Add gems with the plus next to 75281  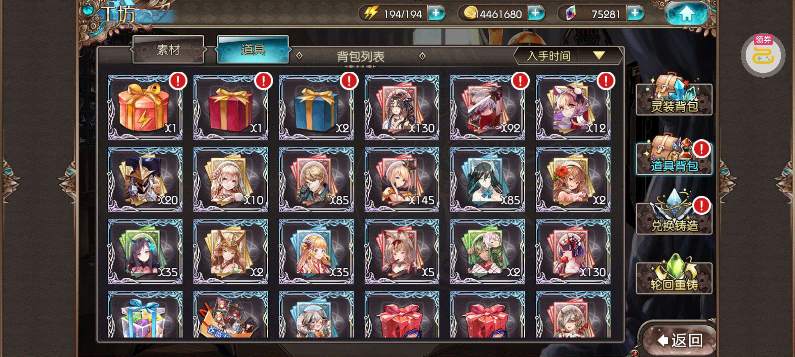pyautogui.click(x=635, y=14)
